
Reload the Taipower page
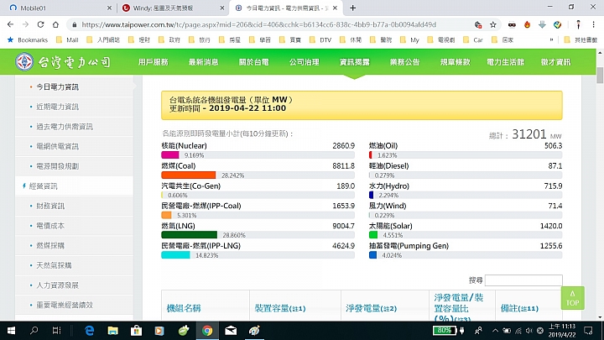point(40,24)
